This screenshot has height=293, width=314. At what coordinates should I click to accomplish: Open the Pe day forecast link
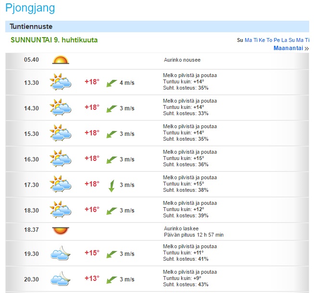tap(277, 40)
